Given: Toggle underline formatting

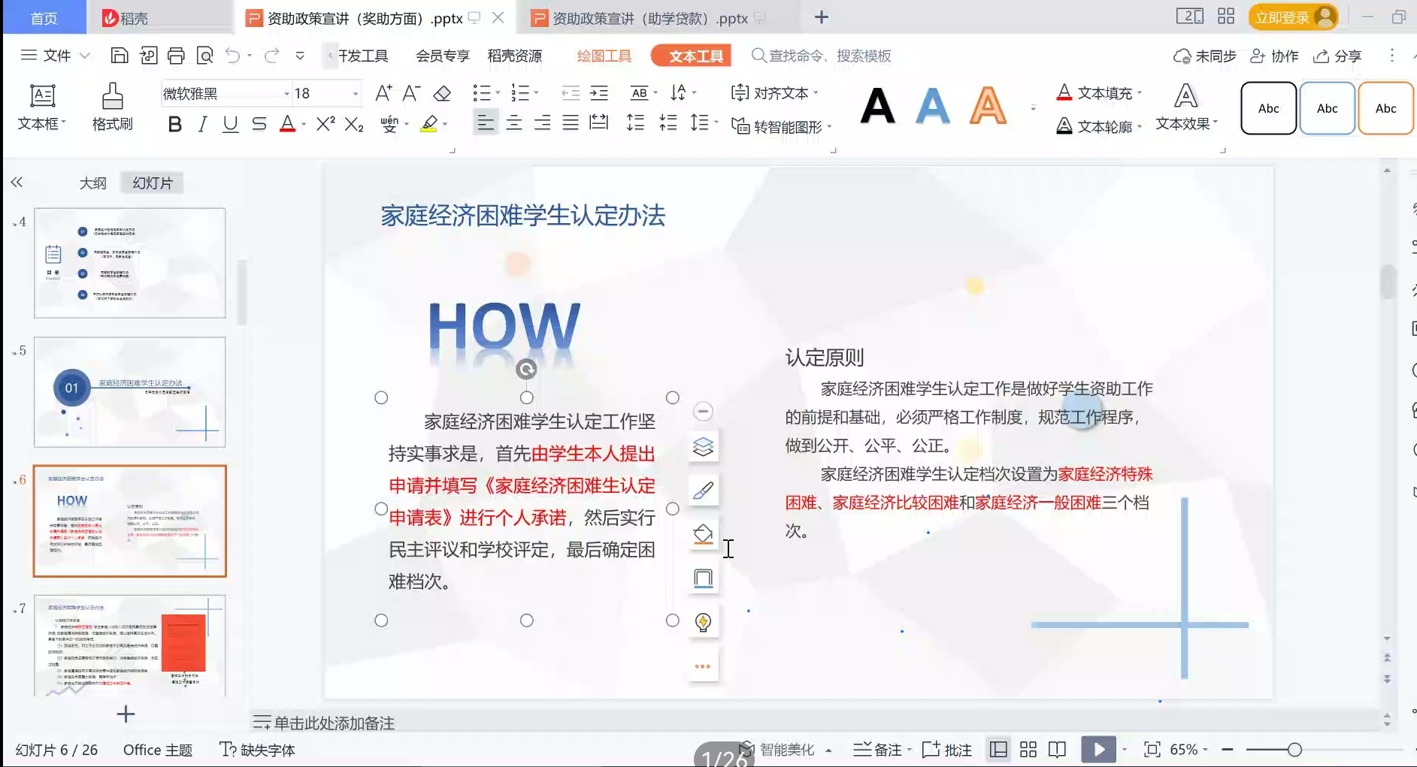Looking at the screenshot, I should click(230, 124).
